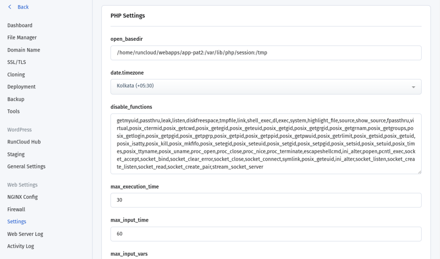This screenshot has width=440, height=259.
Task: Open the SSL/TLS page
Action: tap(17, 62)
